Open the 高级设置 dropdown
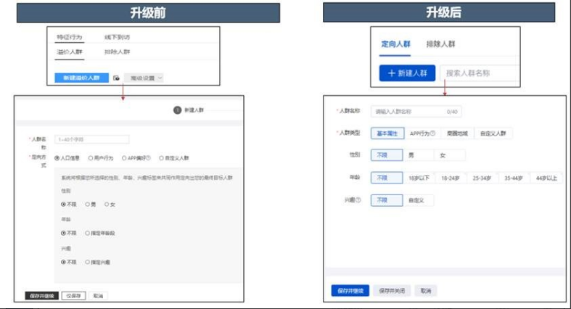The image size is (571, 309). (x=144, y=78)
